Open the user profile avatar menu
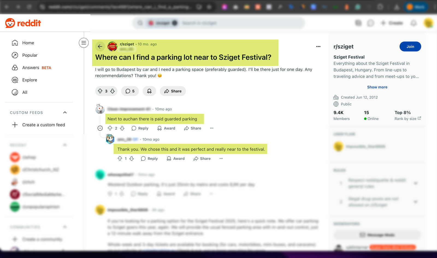This screenshot has width=437, height=258. pyautogui.click(x=429, y=23)
